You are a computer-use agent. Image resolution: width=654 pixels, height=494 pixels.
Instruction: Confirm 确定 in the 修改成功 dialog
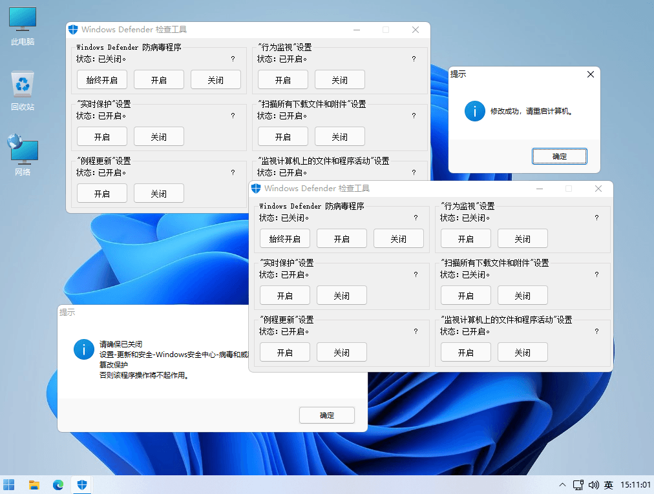[559, 156]
